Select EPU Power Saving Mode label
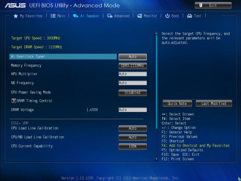This screenshot has height=181, width=241. pyautogui.click(x=31, y=92)
